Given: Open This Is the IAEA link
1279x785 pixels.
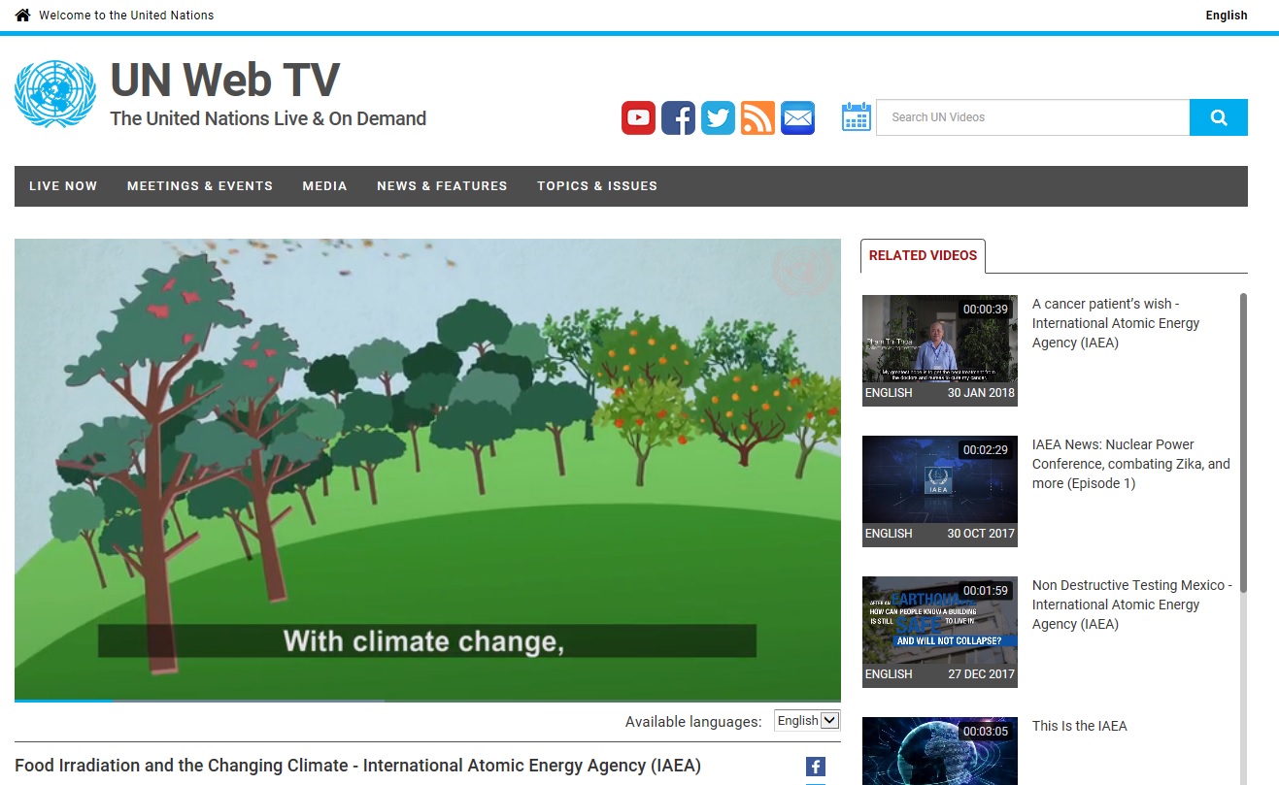Looking at the screenshot, I should pyautogui.click(x=1079, y=726).
